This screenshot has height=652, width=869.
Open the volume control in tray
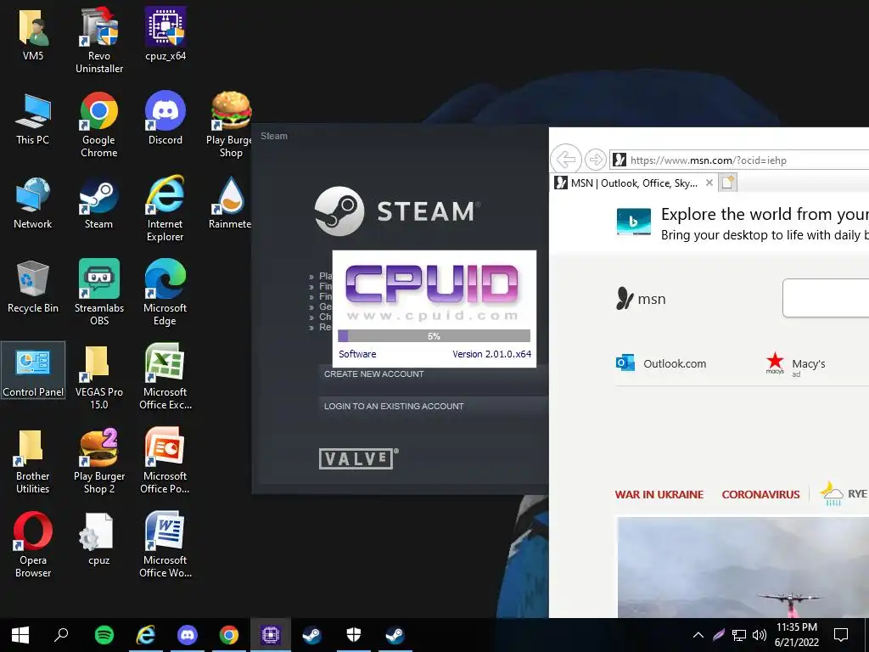(x=760, y=635)
